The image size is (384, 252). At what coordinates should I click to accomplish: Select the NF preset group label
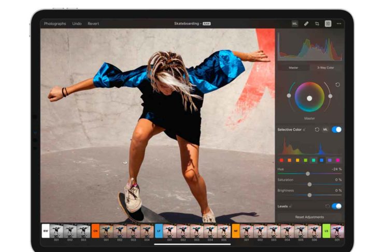[236, 231]
